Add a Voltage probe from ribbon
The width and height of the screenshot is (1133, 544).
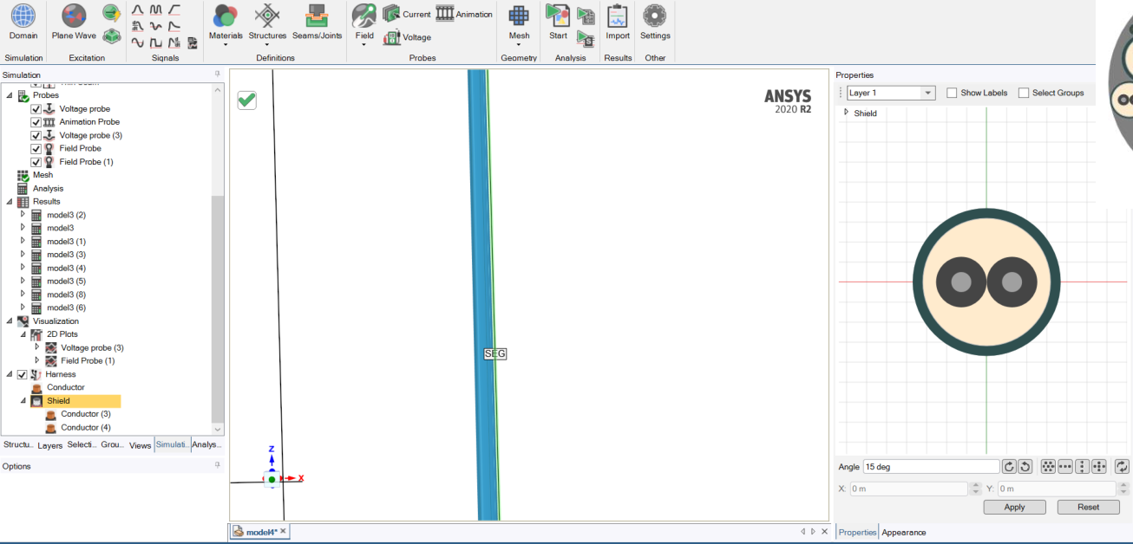pos(407,37)
